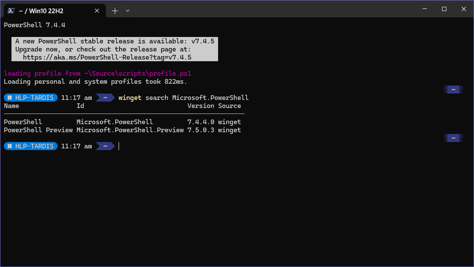Click the 'Microsoft.PowerShell' Id cell
Viewport: 474px width, 267px height.
click(x=115, y=122)
